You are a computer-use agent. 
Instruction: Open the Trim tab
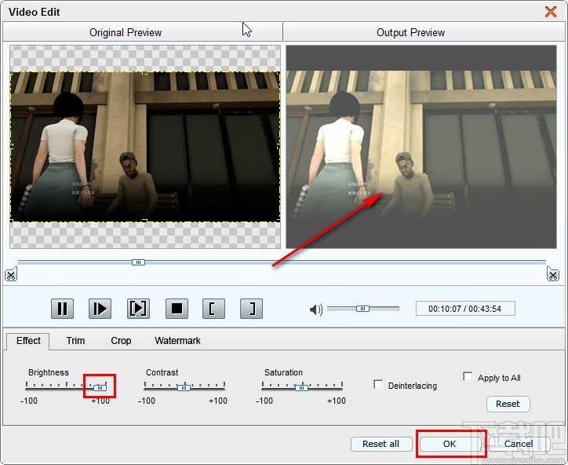pos(75,341)
